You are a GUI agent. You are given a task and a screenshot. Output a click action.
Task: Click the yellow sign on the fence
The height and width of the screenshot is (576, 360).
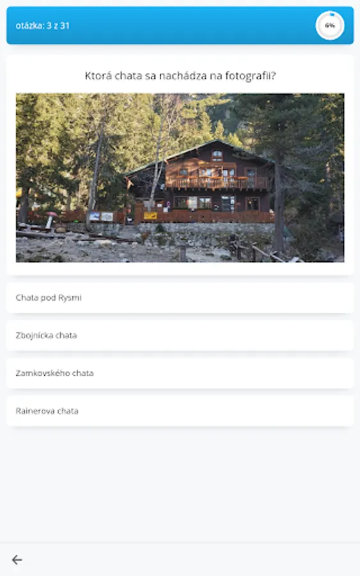pos(150,216)
